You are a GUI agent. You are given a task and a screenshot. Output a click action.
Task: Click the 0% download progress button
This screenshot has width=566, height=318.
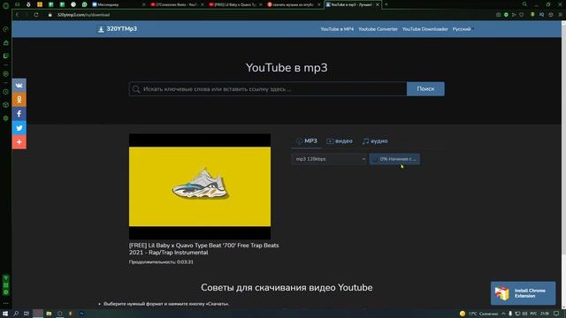click(394, 159)
